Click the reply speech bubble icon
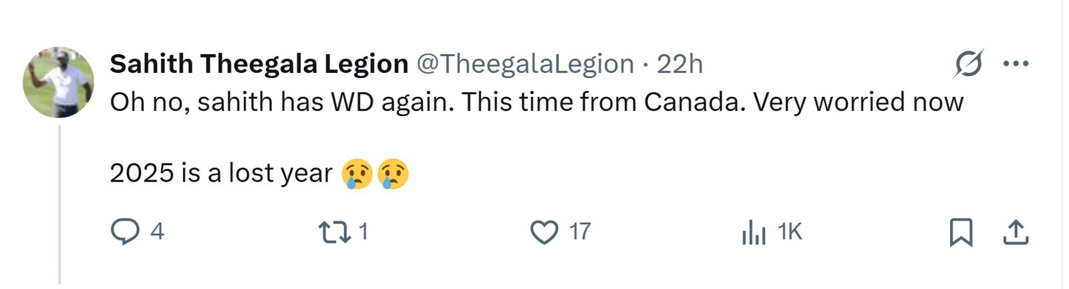Image resolution: width=1069 pixels, height=289 pixels. (124, 232)
